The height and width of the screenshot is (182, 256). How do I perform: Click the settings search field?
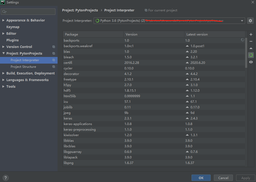(28, 12)
